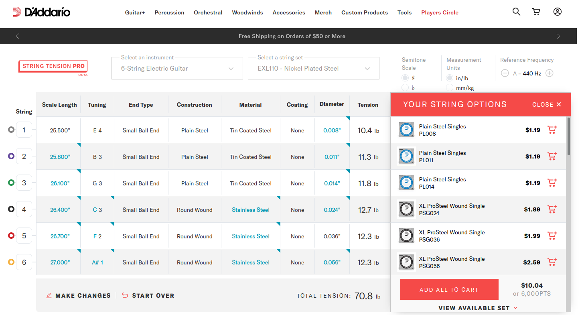Open the Woodwinds menu
Screen dimensions: 582x315
coord(247,12)
